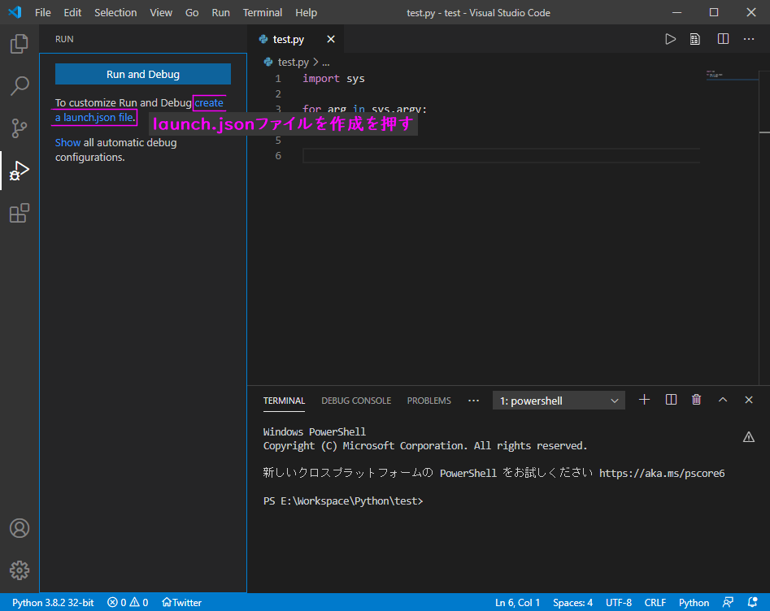
Task: Click the terminal warning triangle icon
Action: [x=748, y=437]
